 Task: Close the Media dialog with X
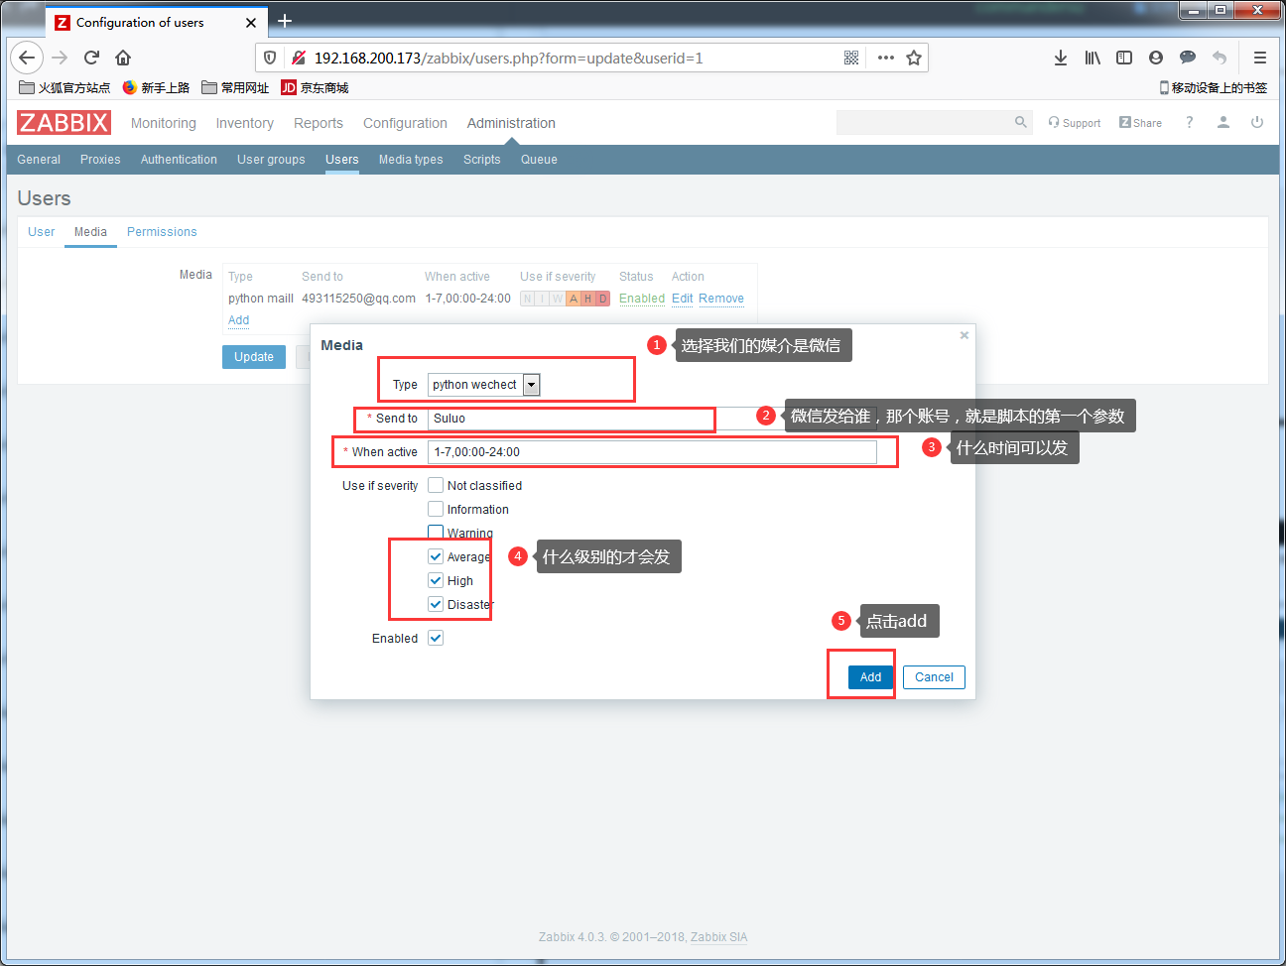point(964,335)
